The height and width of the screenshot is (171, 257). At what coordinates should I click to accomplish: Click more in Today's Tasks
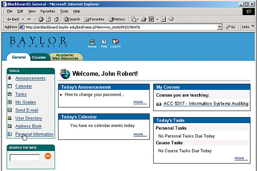tap(241, 158)
